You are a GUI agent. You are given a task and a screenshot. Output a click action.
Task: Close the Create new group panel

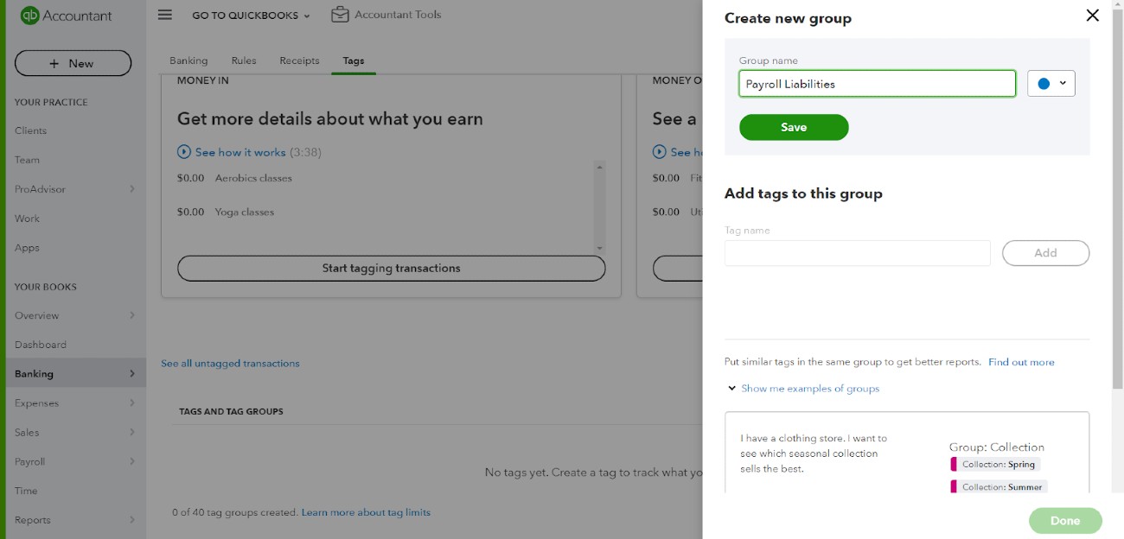click(x=1092, y=15)
